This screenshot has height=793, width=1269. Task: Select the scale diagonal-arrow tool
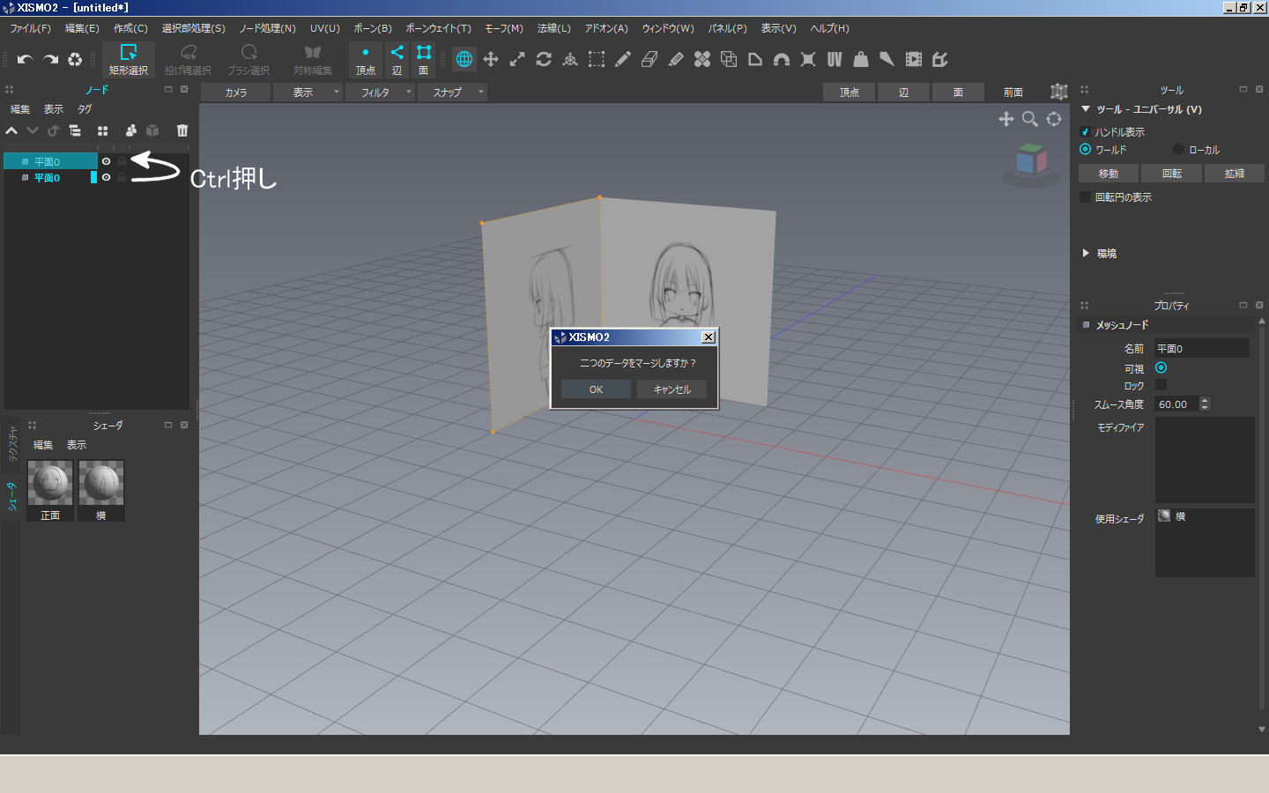click(x=517, y=59)
